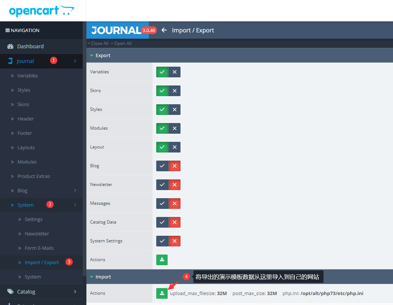Click the import upload icon button

coord(162,293)
